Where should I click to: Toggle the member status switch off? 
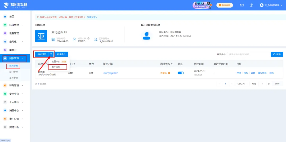pos(181,73)
